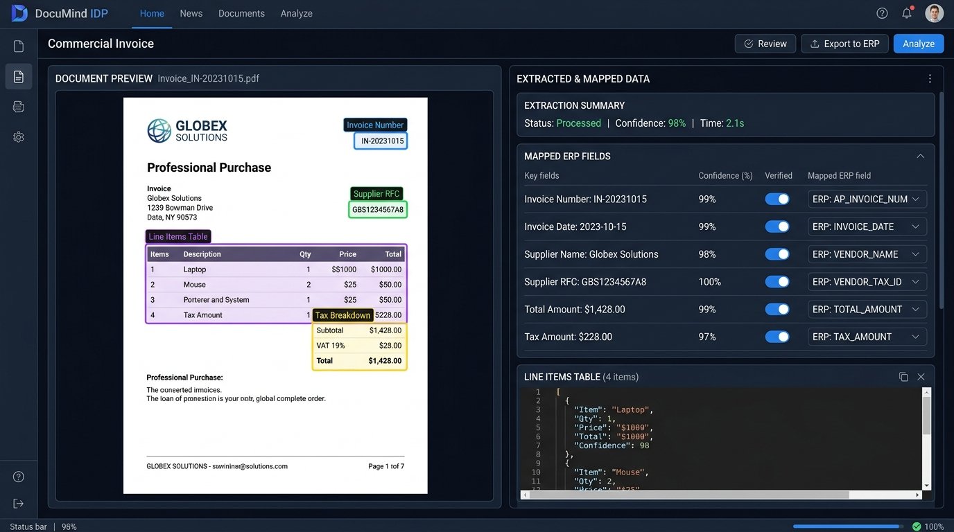
Task: Click the Laptop row in invoice table
Action: pos(276,269)
